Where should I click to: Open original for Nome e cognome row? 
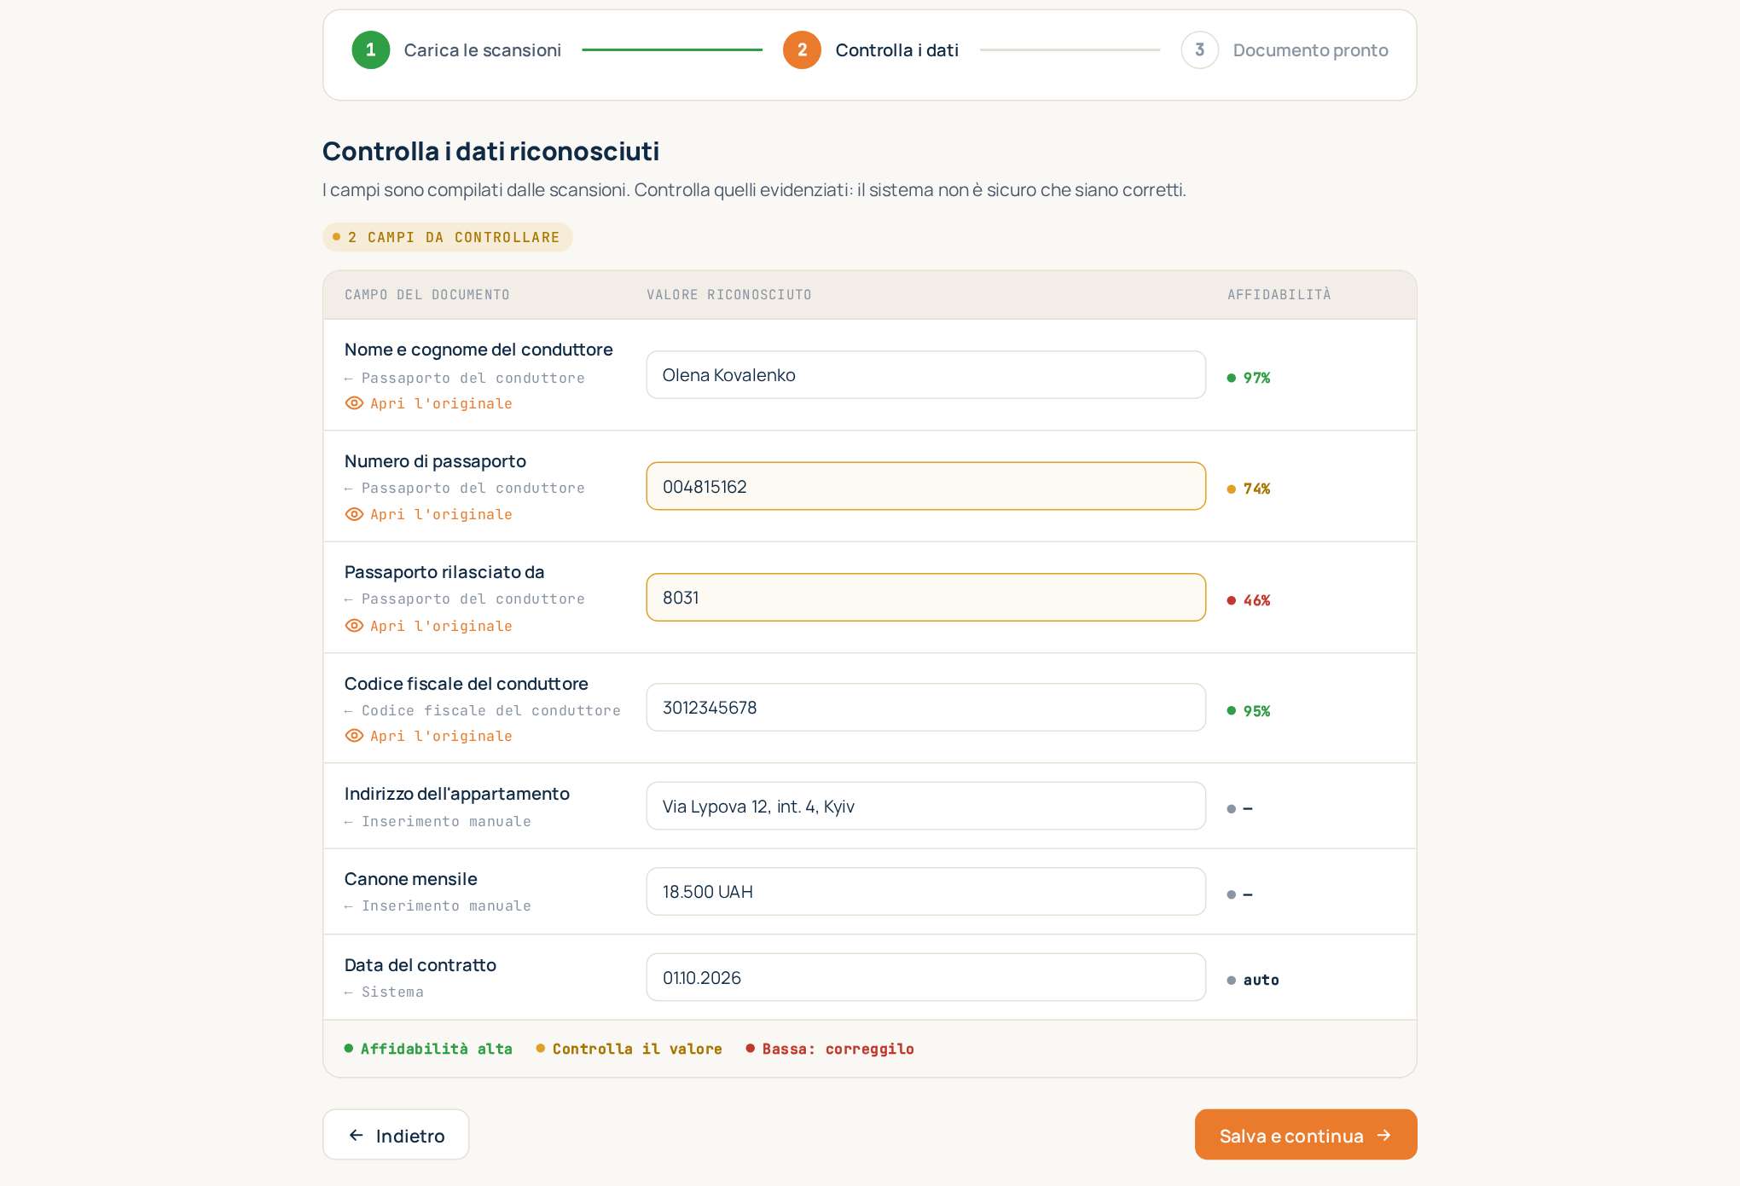coord(428,403)
